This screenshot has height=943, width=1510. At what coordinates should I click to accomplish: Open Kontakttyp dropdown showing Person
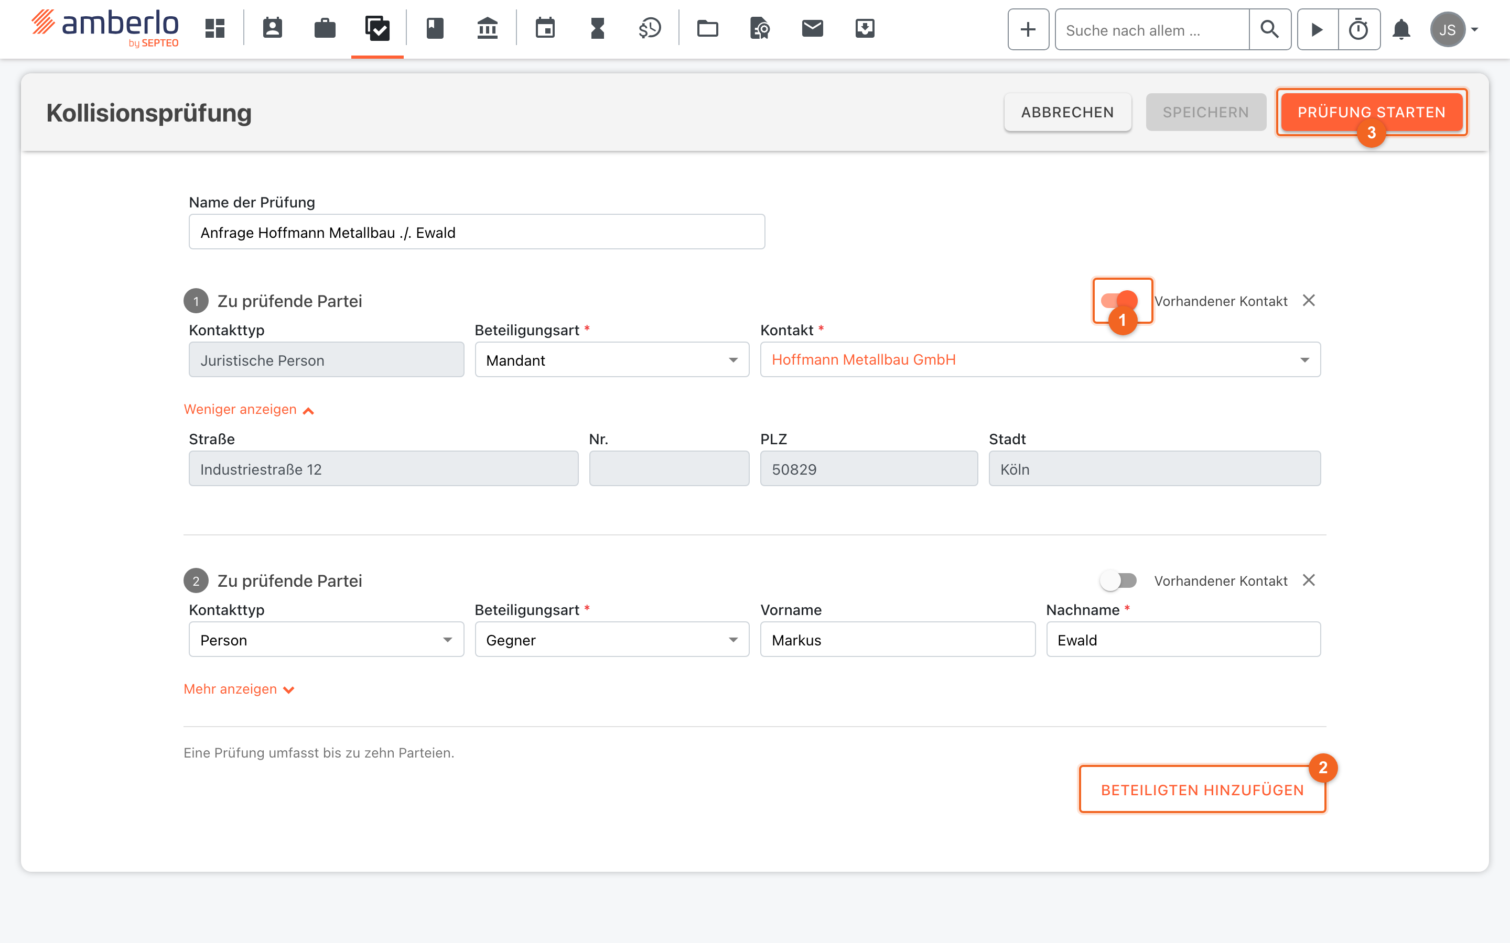point(326,640)
